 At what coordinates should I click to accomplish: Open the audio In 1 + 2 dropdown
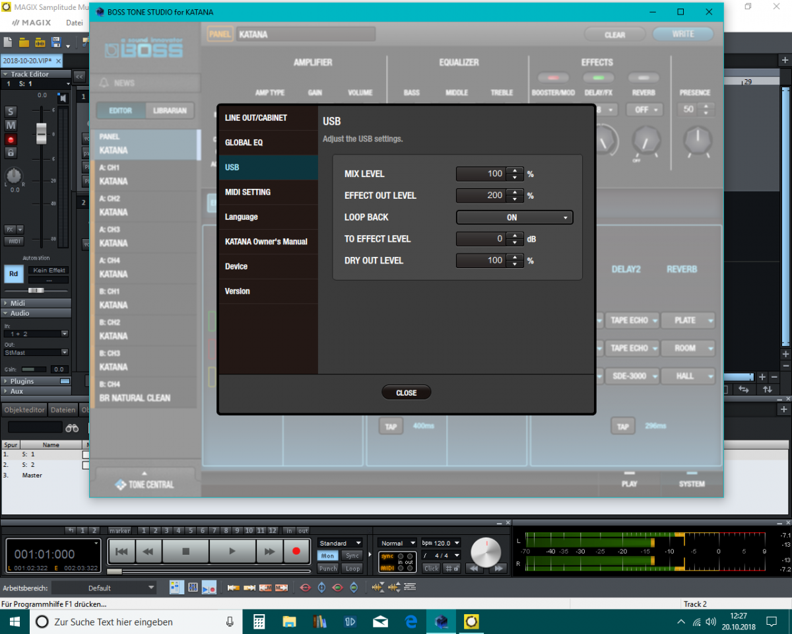(x=36, y=334)
